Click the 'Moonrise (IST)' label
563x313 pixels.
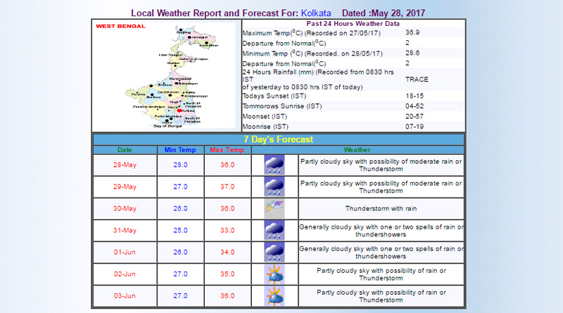pos(265,127)
